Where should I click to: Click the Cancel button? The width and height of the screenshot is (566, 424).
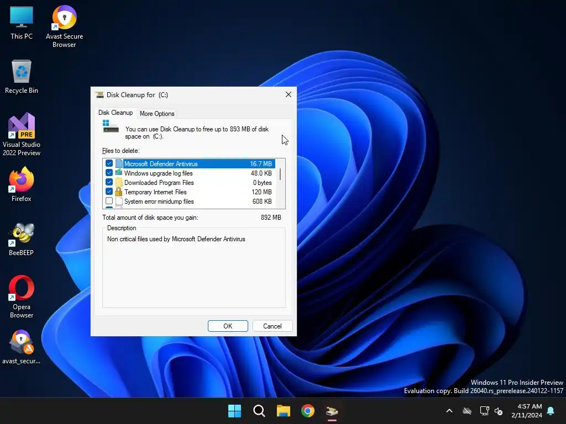(x=272, y=326)
